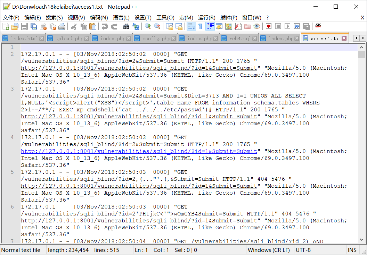Image resolution: width=367 pixels, height=255 pixels.
Task: Open the 视图(V) menu
Action: 76,18
